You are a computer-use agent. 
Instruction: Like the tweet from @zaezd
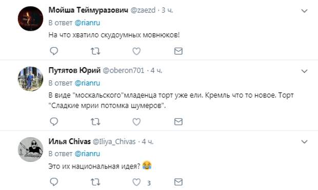136,51
